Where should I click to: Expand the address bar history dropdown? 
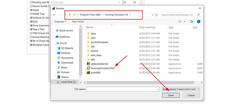tap(153, 15)
